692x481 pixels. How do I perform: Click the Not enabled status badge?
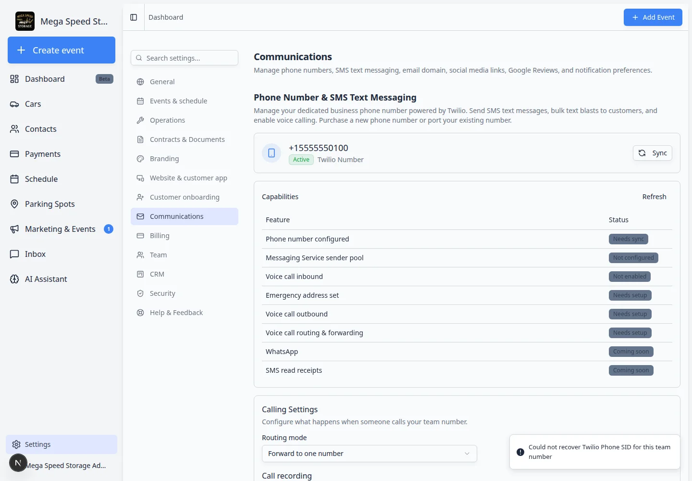click(630, 277)
